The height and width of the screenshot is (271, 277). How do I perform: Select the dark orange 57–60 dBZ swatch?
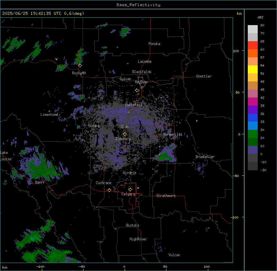[x=253, y=53]
